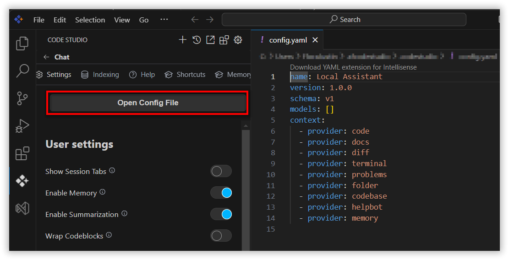Close the config.yaml tab

tap(315, 40)
